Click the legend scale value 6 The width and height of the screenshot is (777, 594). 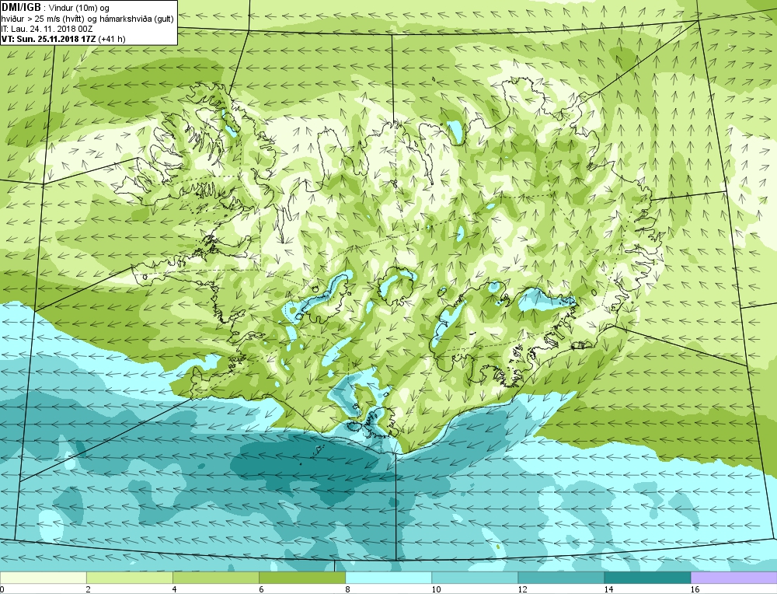[261, 589]
